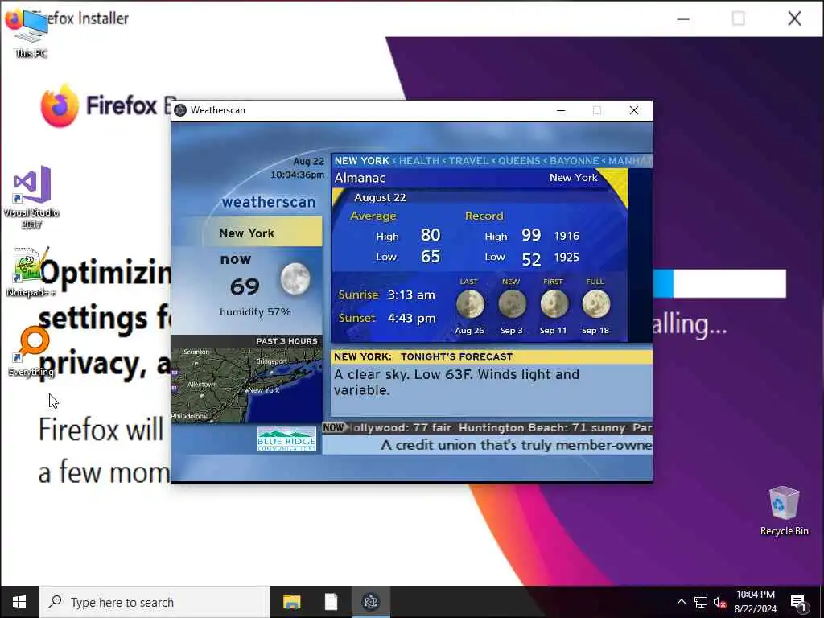Click the blank document taskbar icon

pos(331,602)
